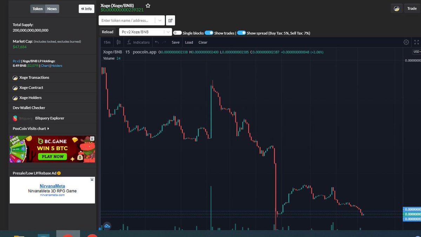
Task: Click the BC.GAME Win 5 BTC banner
Action: point(52,149)
